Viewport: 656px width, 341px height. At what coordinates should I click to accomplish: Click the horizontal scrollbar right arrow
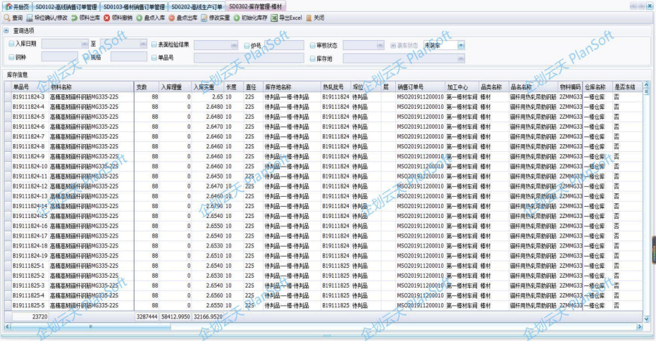(x=639, y=327)
